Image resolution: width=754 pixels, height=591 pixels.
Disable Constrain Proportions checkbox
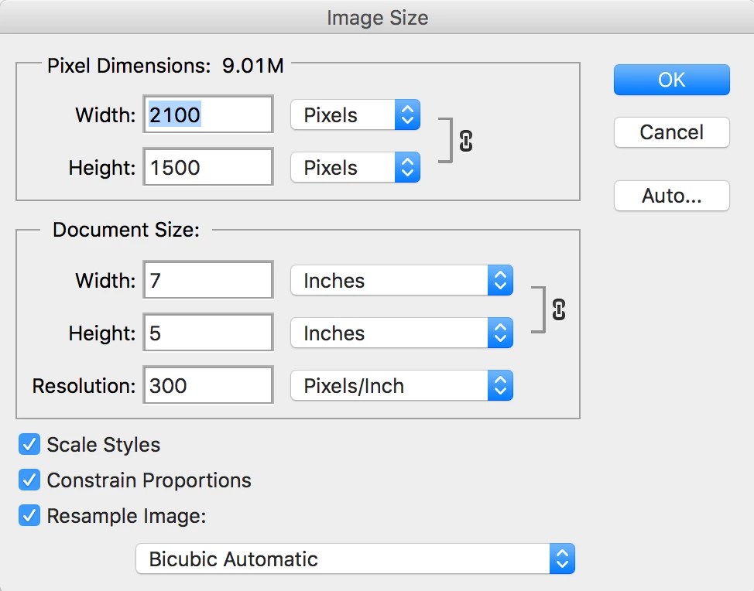pos(29,480)
